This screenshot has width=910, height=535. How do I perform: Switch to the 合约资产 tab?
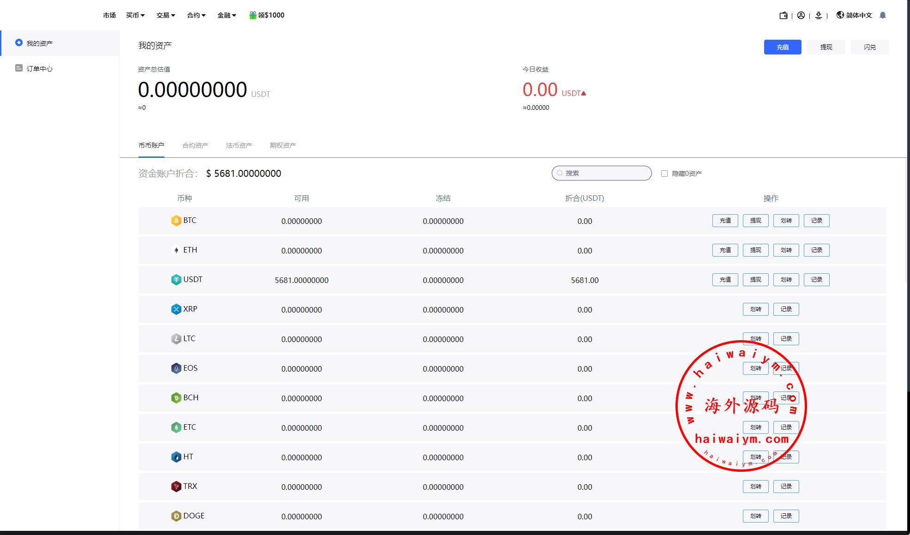(195, 145)
